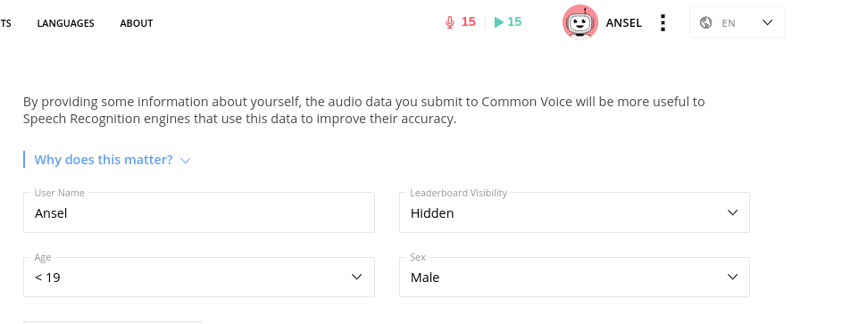Open the Age dropdown showing < 19
Viewport: 842px width, 324px height.
(199, 277)
